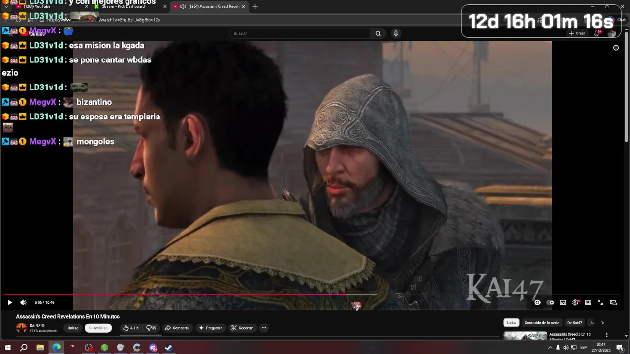Open the player settings gear
The width and height of the screenshot is (630, 354).
[x=575, y=302]
